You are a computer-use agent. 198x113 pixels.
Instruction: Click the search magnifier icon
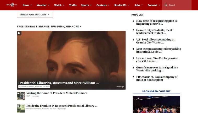tap(166, 5)
